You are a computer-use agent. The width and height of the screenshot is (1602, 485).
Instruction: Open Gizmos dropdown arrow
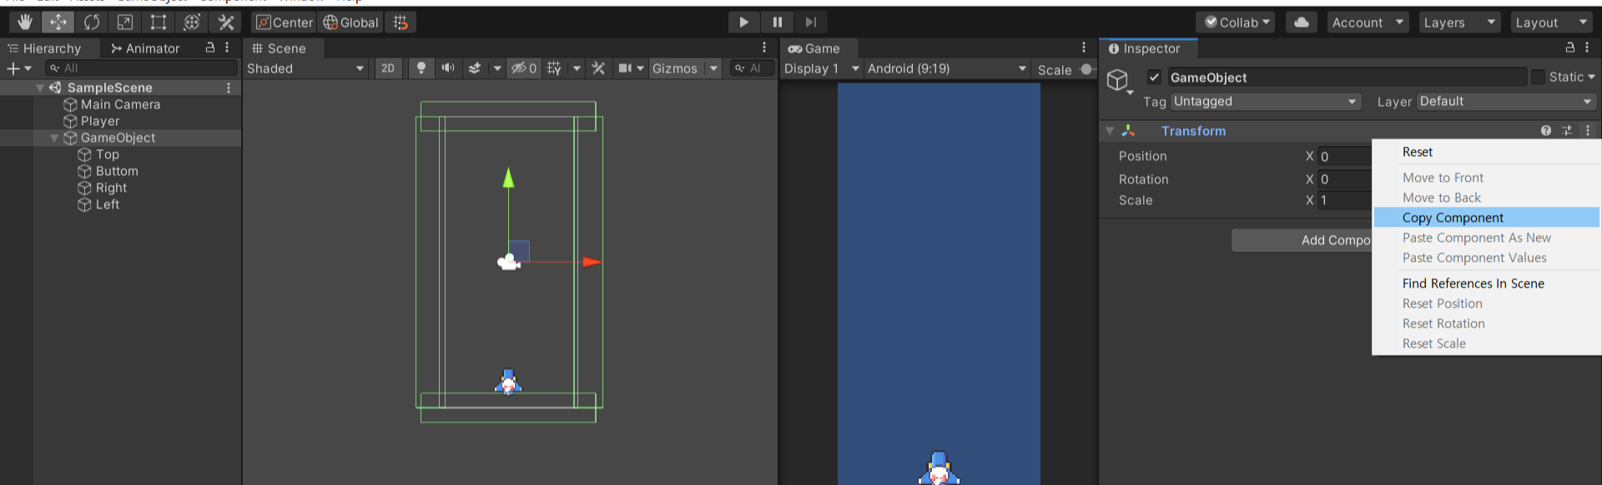click(x=713, y=68)
